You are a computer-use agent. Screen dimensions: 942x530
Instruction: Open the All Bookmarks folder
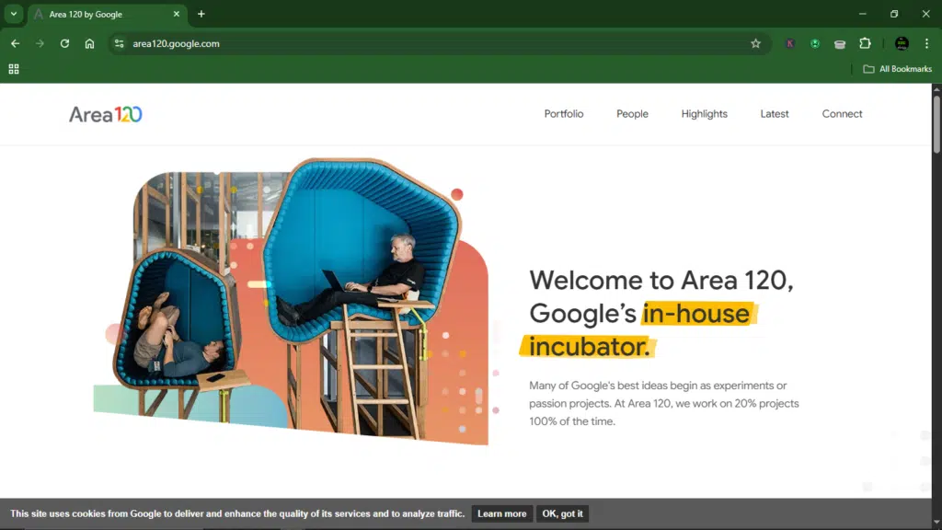pos(897,69)
